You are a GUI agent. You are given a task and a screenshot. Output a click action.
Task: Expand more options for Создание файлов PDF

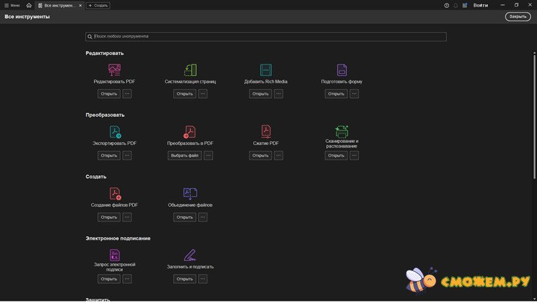[127, 217]
